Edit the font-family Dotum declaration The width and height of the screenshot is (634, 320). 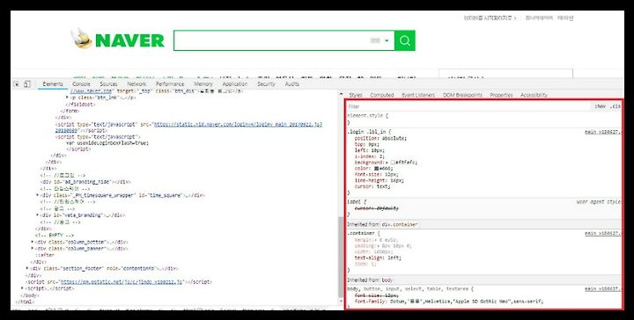point(449,301)
